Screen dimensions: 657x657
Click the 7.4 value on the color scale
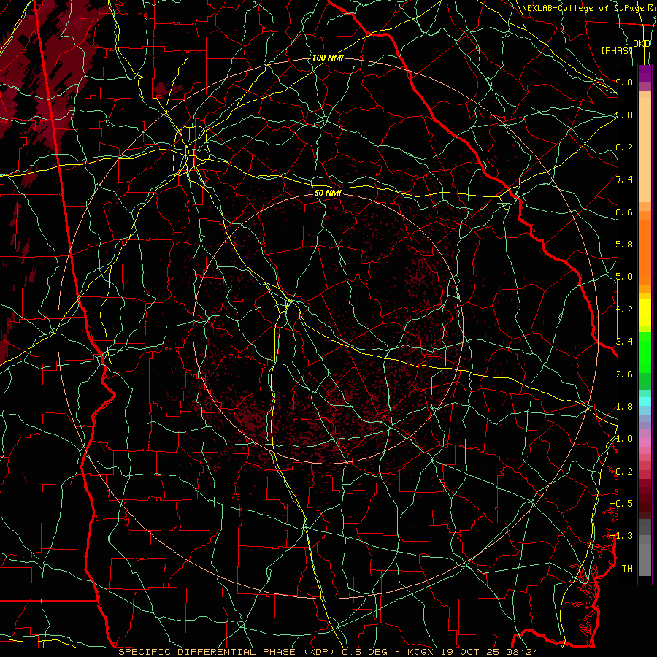point(624,180)
